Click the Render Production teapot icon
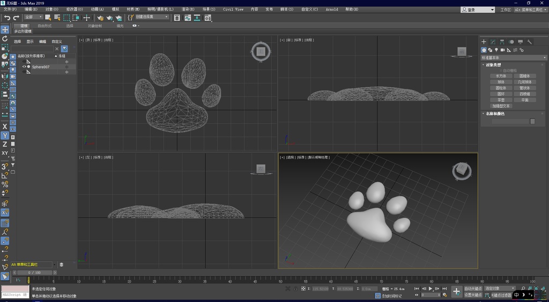Screen dimensions: 549x302 [x=118, y=18]
